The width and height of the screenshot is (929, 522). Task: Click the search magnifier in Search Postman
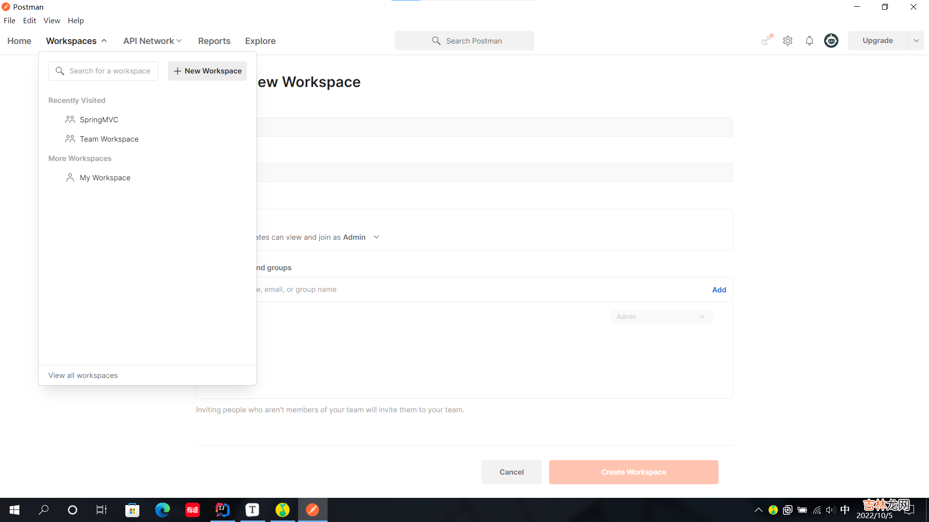tap(436, 41)
